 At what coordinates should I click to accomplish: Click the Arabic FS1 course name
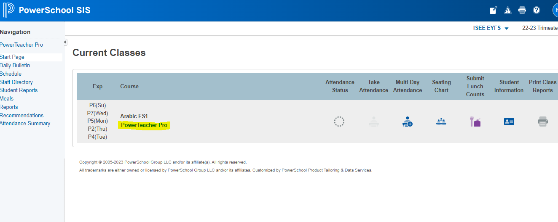[134, 116]
